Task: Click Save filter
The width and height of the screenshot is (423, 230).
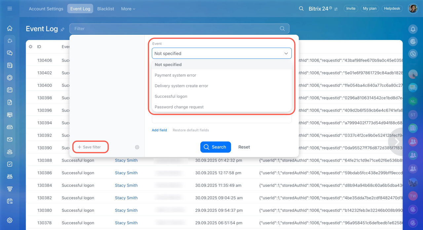Action: (90, 147)
